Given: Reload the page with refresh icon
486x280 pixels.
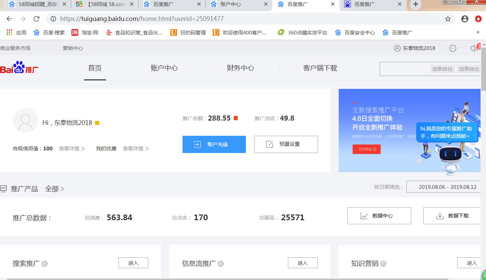Looking at the screenshot, I should point(36,19).
